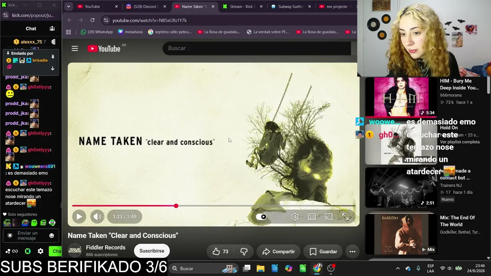Viewport: 491px width, 276px height.
Task: Dislike the Clear and Conscious video
Action: click(x=244, y=251)
